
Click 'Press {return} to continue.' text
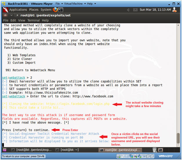pos(26,130)
